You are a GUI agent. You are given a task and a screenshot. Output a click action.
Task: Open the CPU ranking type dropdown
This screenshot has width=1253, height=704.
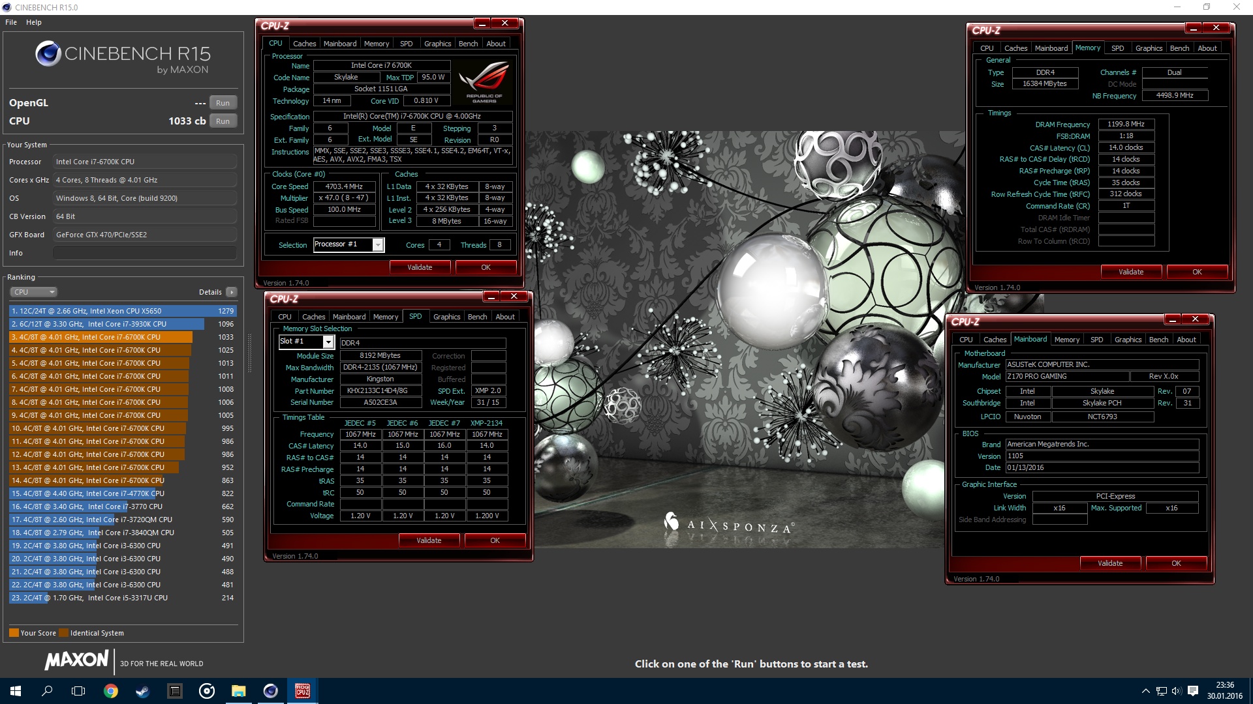34,292
